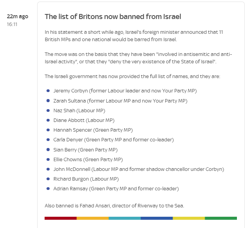The height and width of the screenshot is (228, 247).
Task: Click the orange segment of the colour bar
Action: point(93,218)
